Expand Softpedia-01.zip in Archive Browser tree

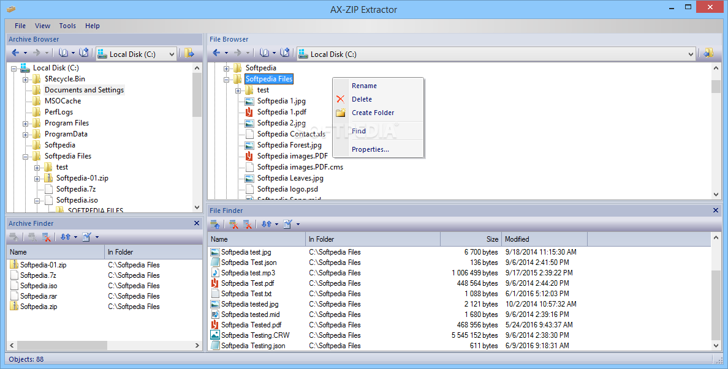[37, 179]
